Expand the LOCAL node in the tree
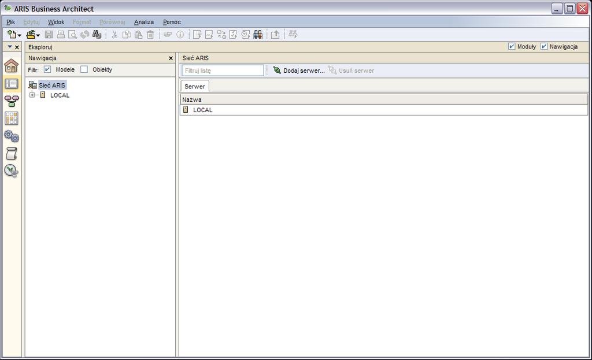 tap(32, 95)
